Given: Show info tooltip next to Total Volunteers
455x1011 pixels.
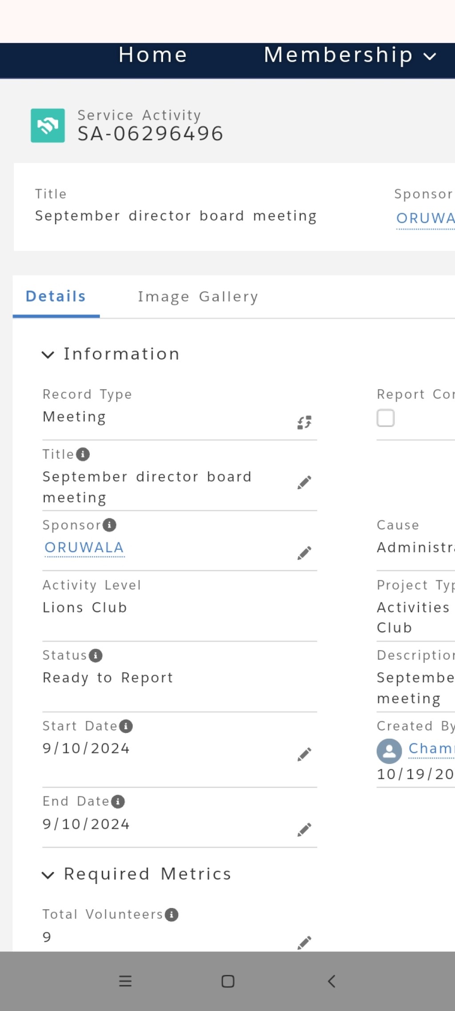Looking at the screenshot, I should point(172,915).
